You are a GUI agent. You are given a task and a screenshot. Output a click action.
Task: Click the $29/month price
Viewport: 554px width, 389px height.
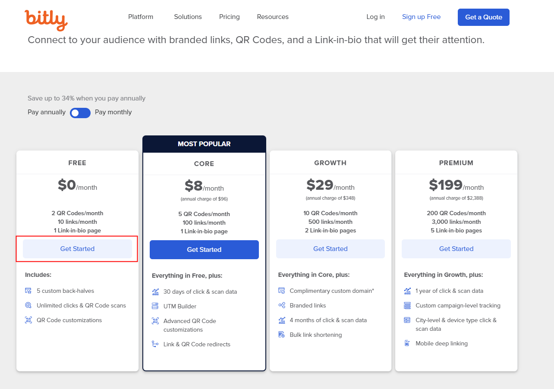pyautogui.click(x=331, y=185)
